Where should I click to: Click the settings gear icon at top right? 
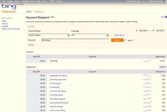(x=165, y=1)
